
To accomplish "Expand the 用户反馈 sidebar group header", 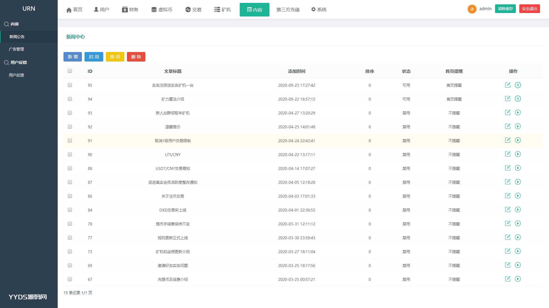I will click(x=18, y=62).
